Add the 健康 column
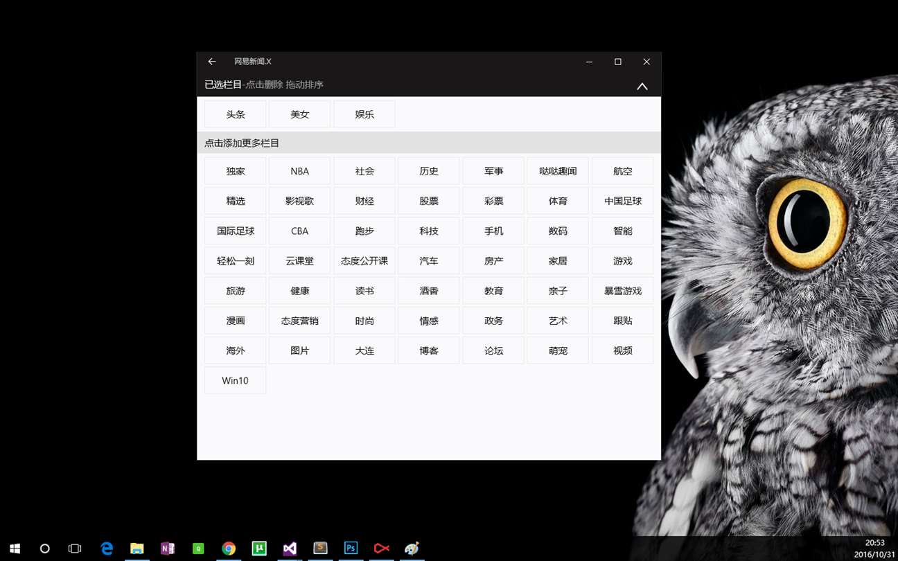The width and height of the screenshot is (898, 561). (300, 291)
